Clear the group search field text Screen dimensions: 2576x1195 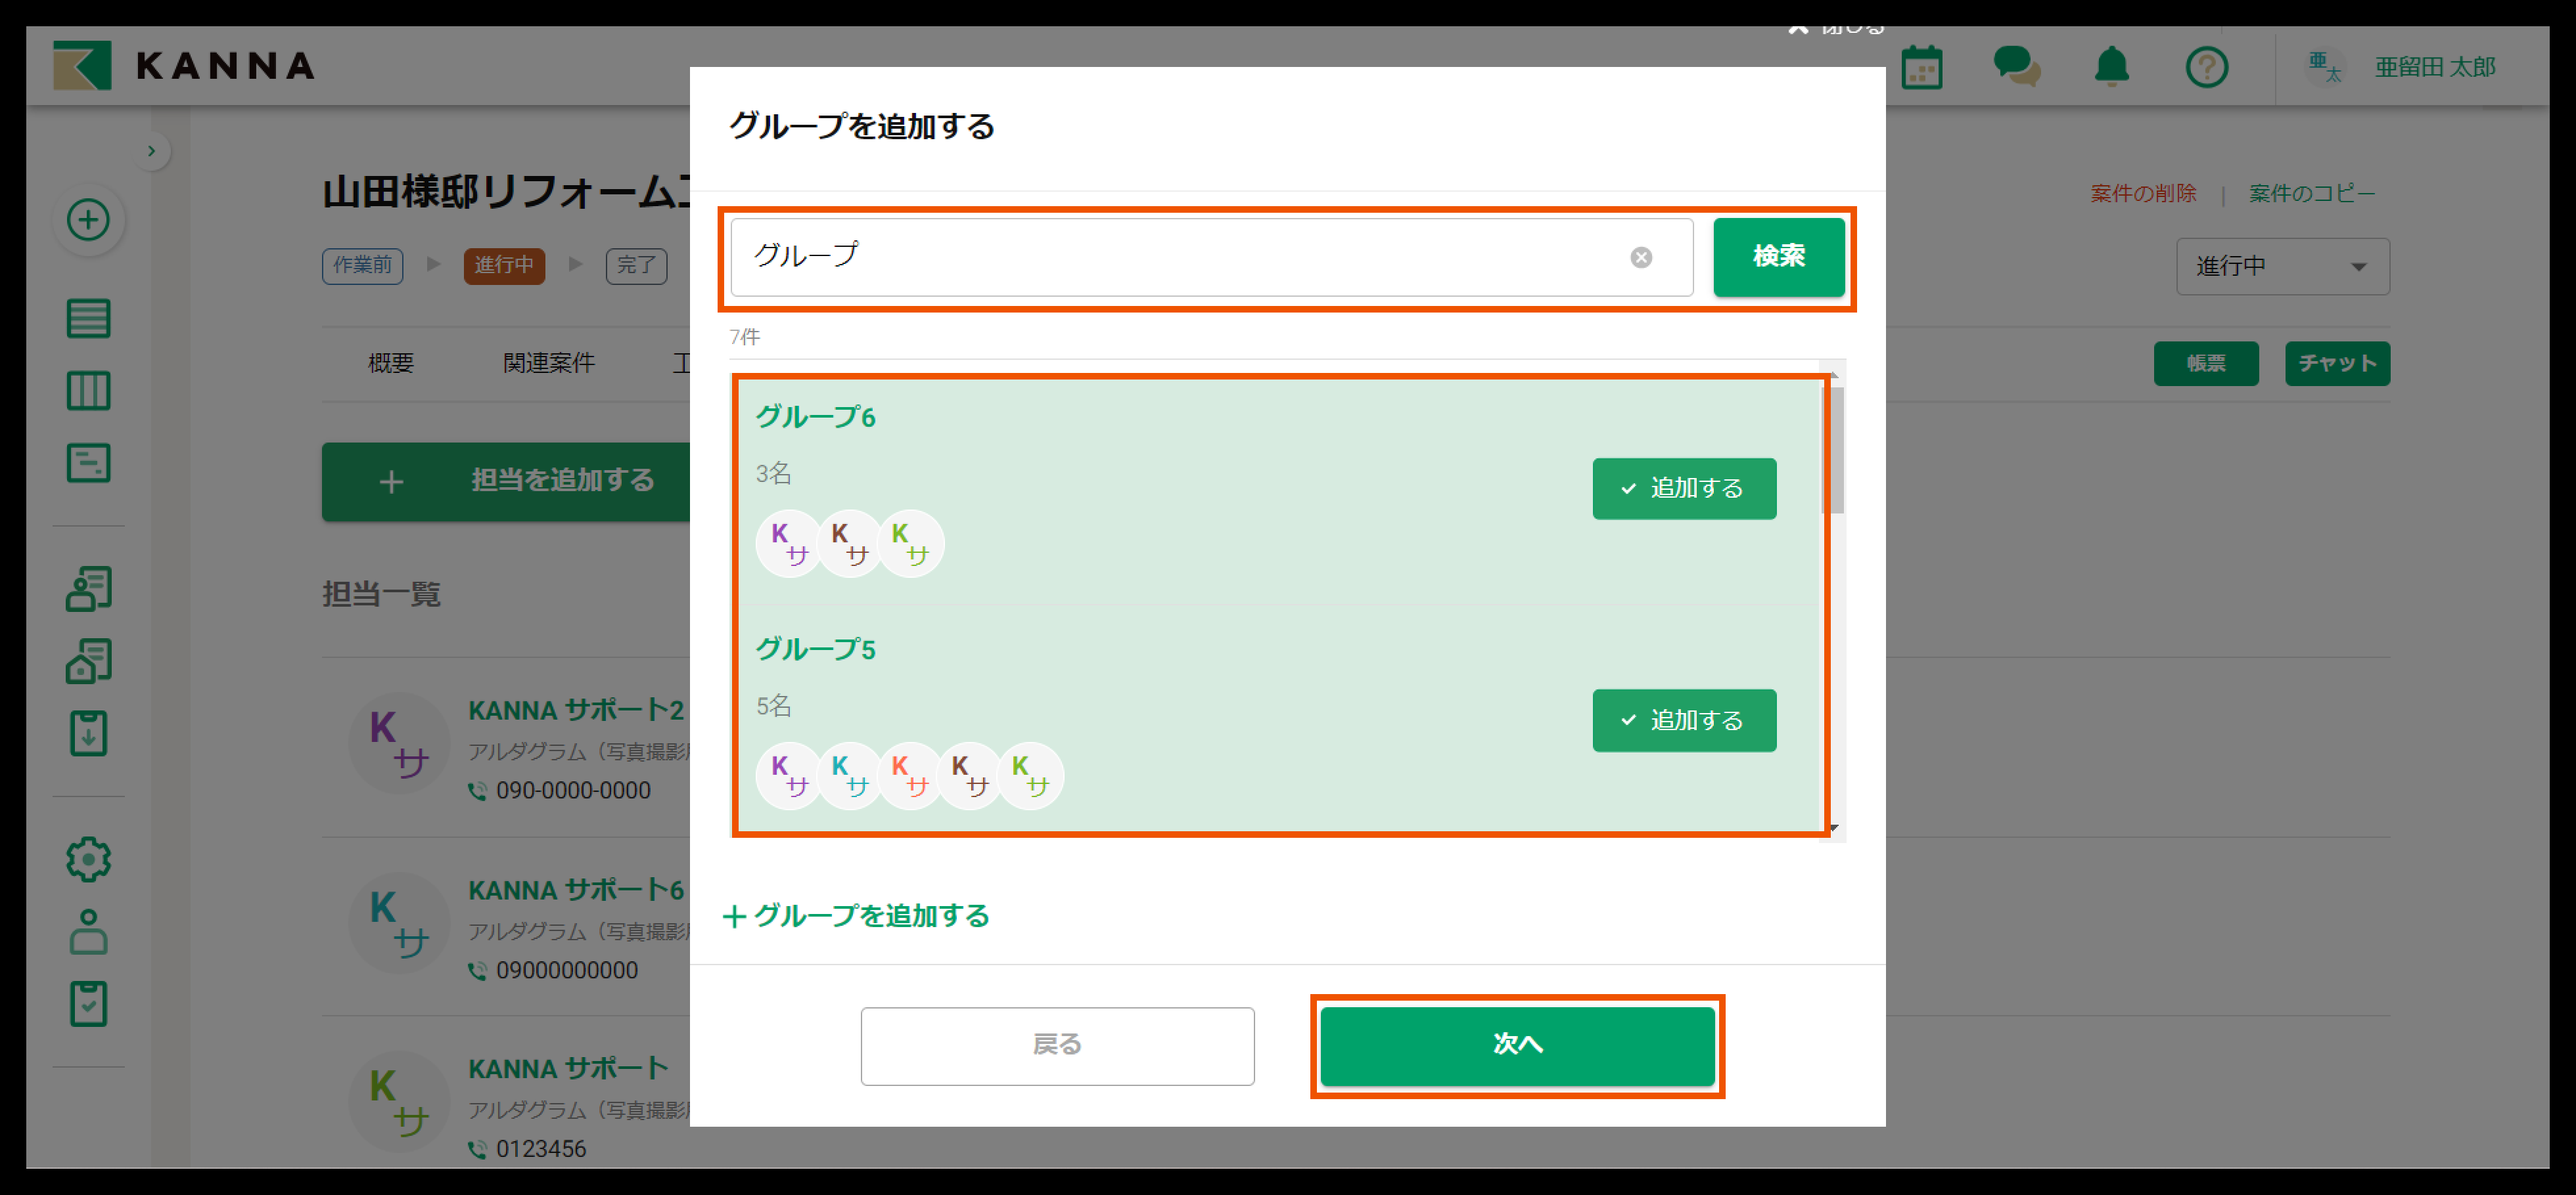point(1641,258)
